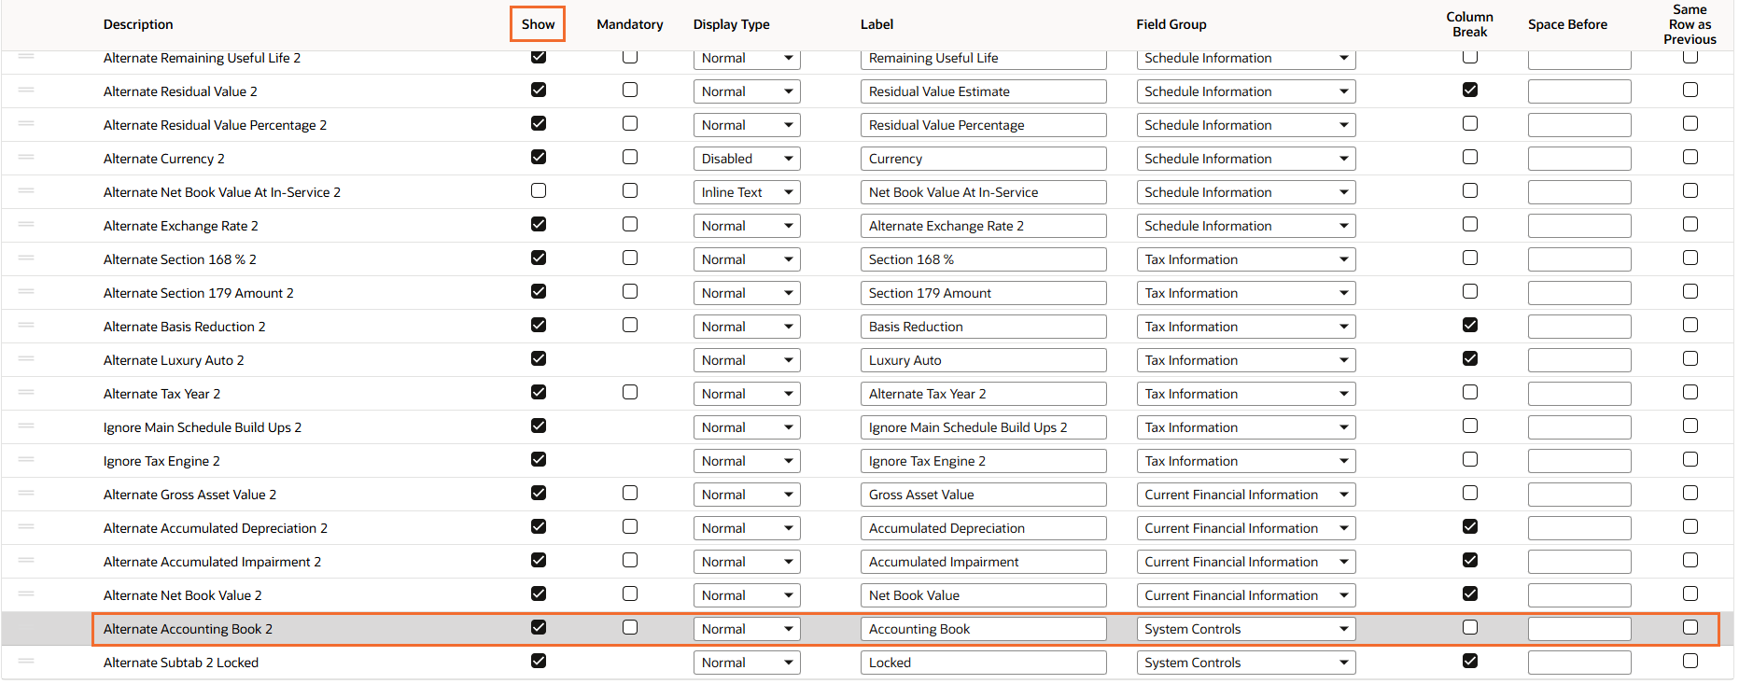
Task: Check Mandatory for Alternate Accounting Book 2
Action: (630, 628)
